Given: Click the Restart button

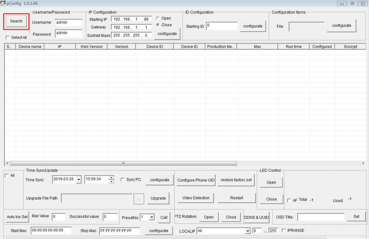Looking at the screenshot, I should click(x=236, y=198).
